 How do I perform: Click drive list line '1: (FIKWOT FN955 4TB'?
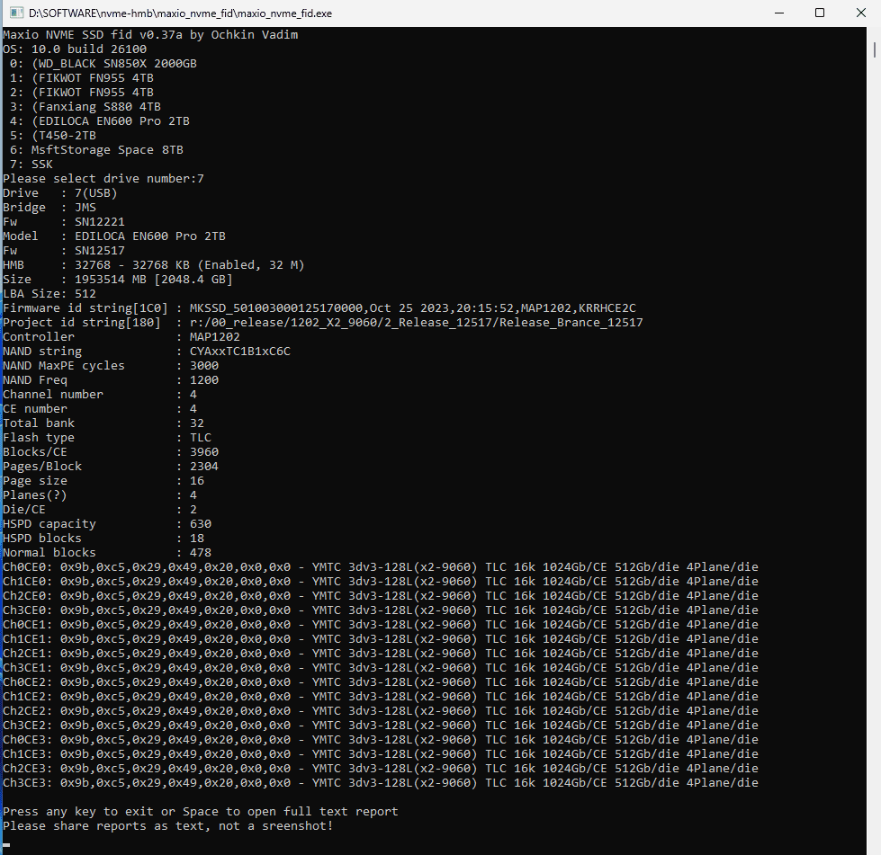82,78
